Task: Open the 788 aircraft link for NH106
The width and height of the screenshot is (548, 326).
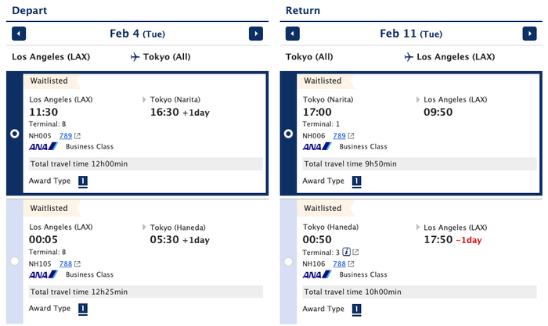Action: coord(339,264)
